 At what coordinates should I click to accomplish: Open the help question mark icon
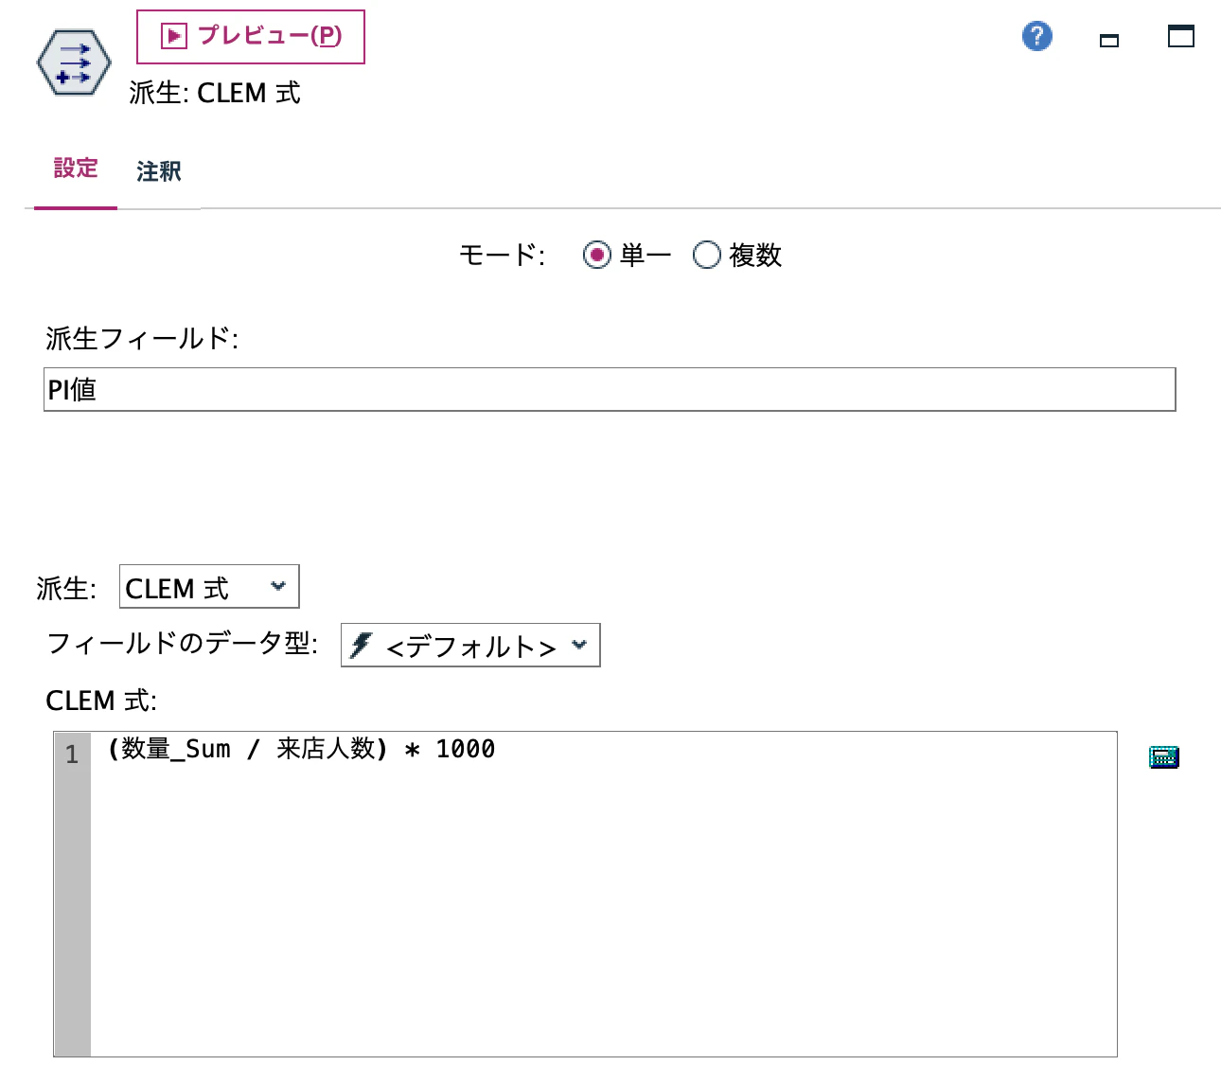tap(1037, 36)
